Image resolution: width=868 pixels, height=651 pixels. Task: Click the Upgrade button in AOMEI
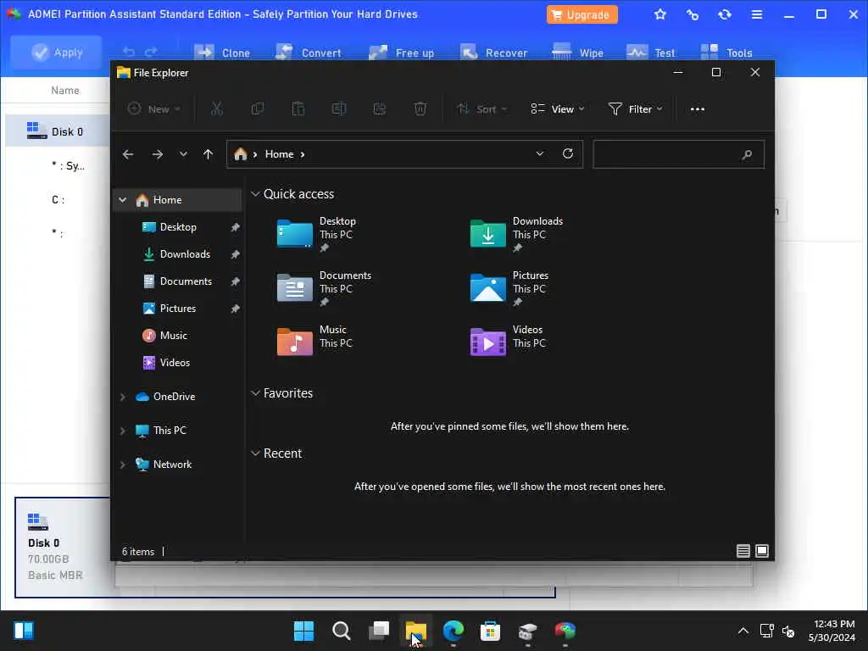coord(581,14)
